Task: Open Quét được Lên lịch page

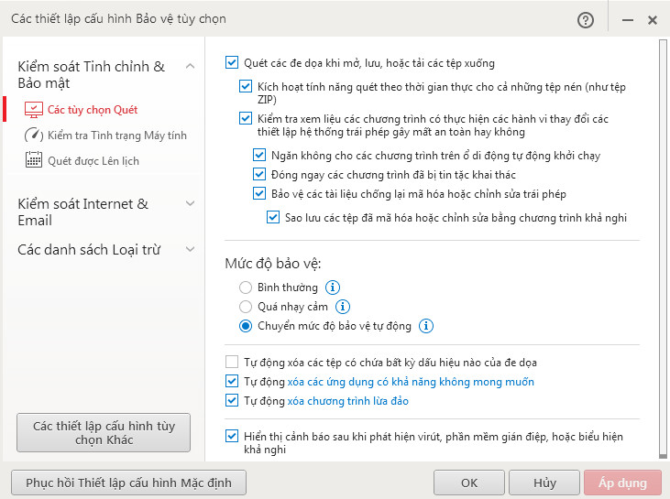Action: coord(93,161)
